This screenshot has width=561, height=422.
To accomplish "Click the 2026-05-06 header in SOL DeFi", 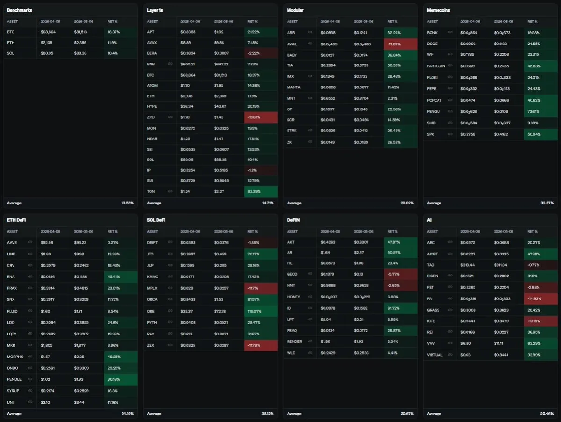I will click(x=223, y=231).
